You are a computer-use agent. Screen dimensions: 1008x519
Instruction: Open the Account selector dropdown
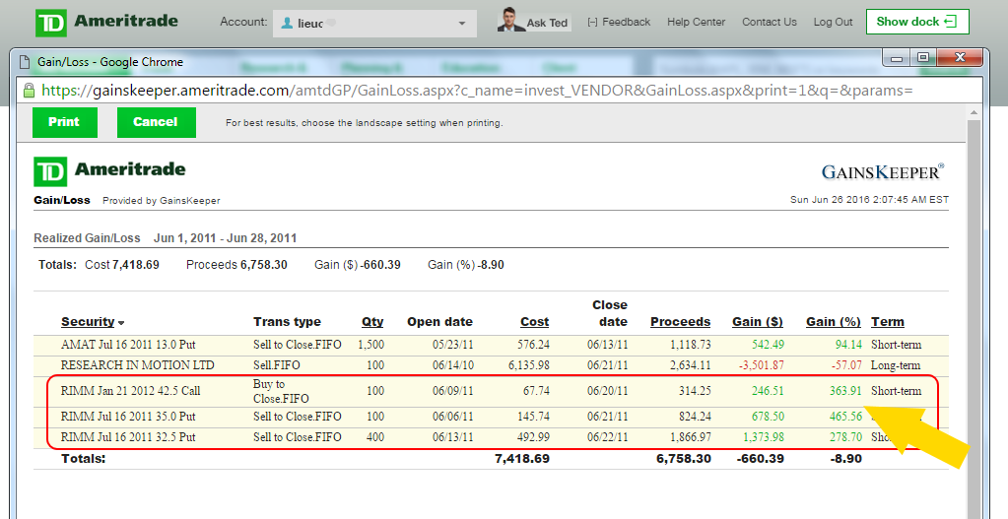tap(374, 23)
